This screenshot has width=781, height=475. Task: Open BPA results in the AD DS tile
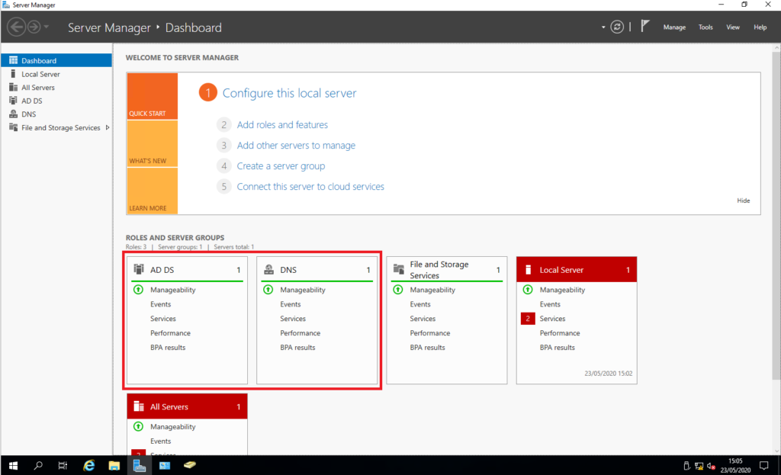tap(168, 348)
